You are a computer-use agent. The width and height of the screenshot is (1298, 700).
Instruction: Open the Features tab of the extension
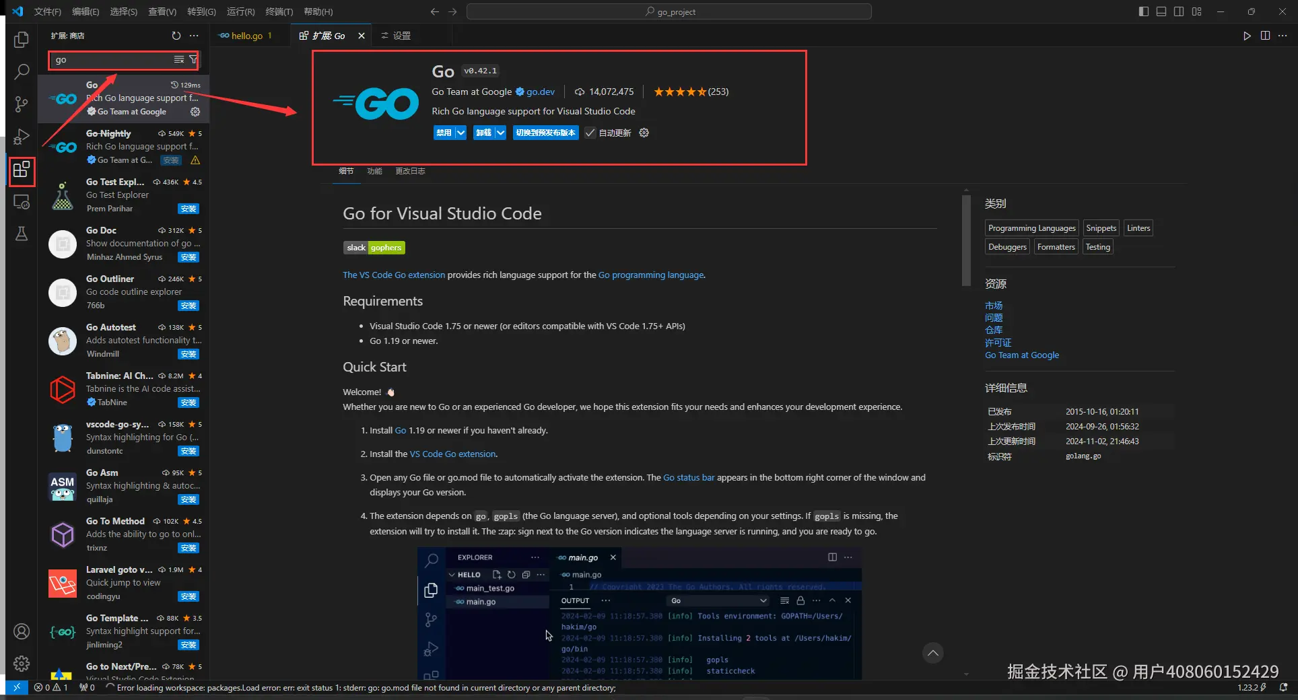click(x=374, y=171)
